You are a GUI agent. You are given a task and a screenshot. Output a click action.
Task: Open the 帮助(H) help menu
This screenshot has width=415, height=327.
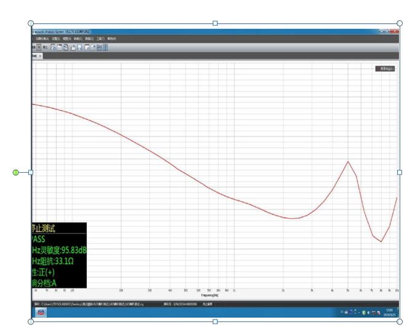112,39
